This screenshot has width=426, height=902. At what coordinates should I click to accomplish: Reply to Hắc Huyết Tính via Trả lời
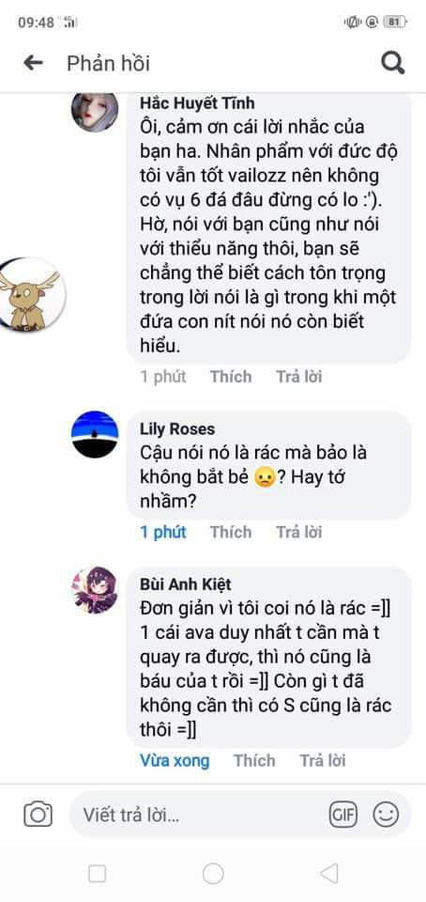click(x=298, y=377)
